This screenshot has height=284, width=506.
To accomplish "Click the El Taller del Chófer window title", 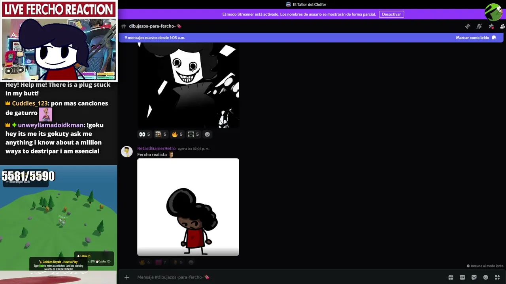I will pos(310,5).
